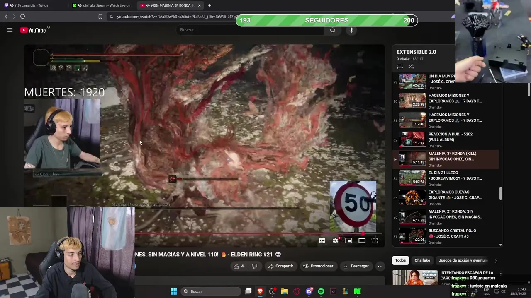531x298 pixels.
Task: Open a new browser tab with the plus button
Action: coord(209,5)
